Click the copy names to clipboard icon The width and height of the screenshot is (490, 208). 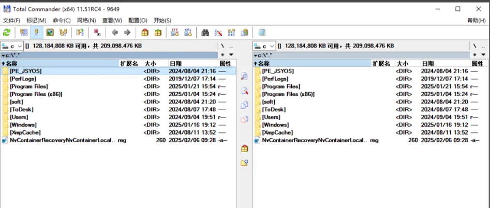[x=244, y=32]
